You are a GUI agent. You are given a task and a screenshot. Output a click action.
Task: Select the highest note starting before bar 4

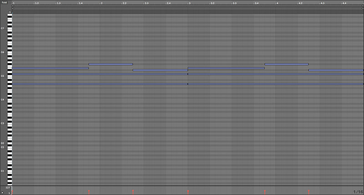click(x=286, y=64)
